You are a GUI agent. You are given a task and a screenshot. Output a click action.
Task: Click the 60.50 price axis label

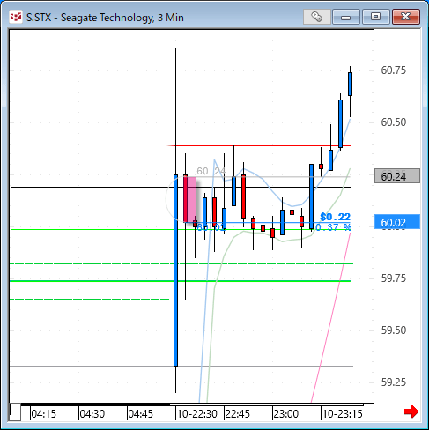tap(394, 122)
